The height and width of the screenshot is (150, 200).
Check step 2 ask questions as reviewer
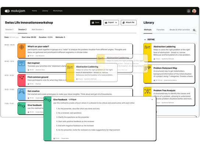(x=55, y=113)
